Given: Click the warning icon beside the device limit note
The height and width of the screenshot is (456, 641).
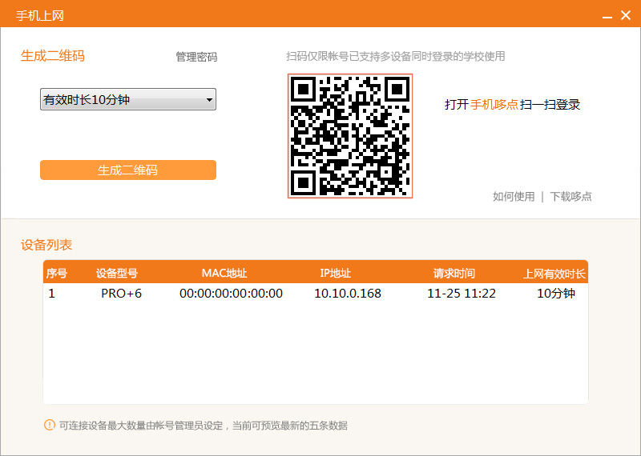Looking at the screenshot, I should point(50,425).
